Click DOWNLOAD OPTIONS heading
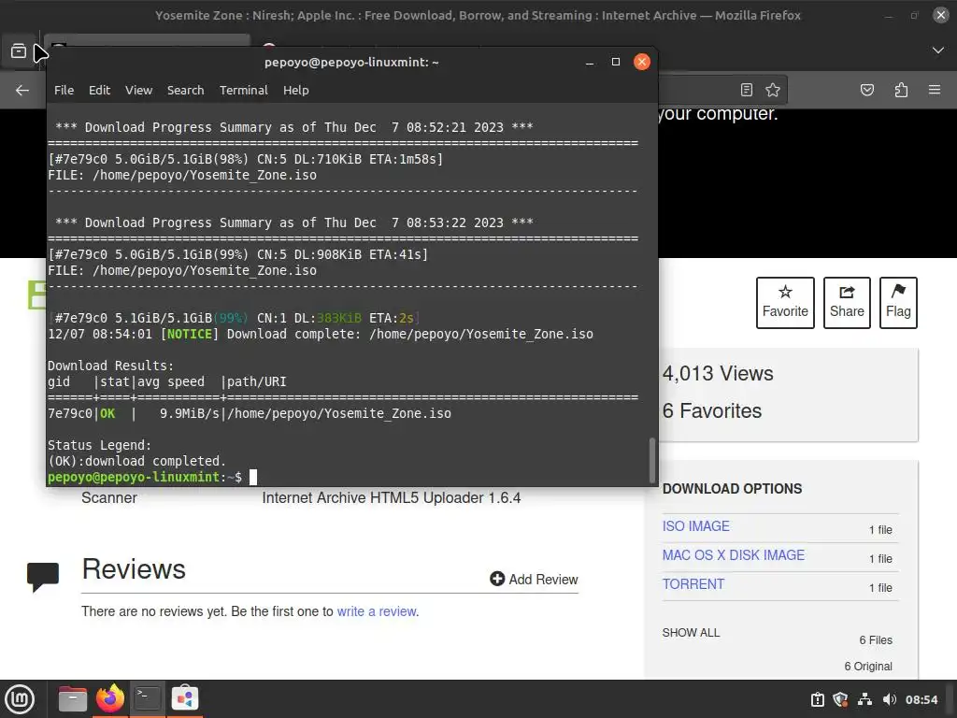The image size is (957, 718). pos(732,488)
